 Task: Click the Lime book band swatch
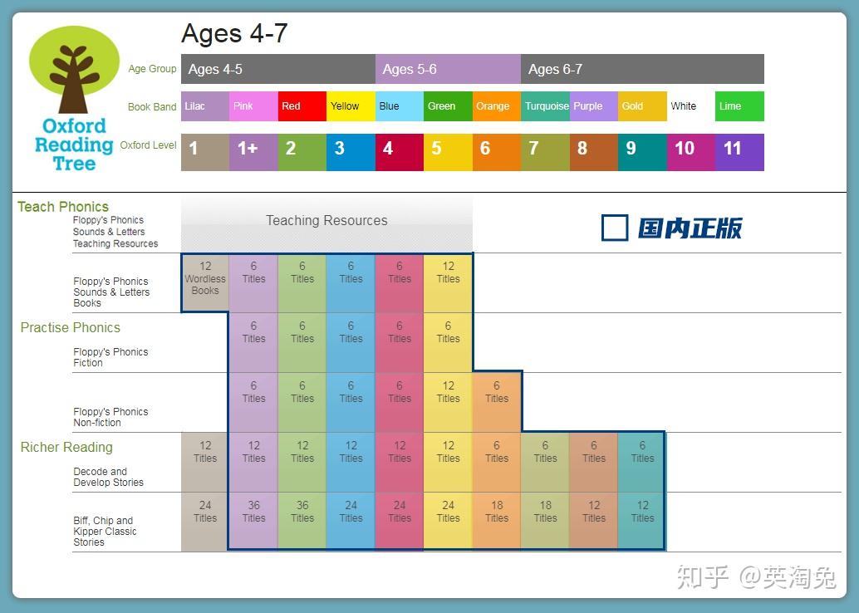pyautogui.click(x=739, y=106)
